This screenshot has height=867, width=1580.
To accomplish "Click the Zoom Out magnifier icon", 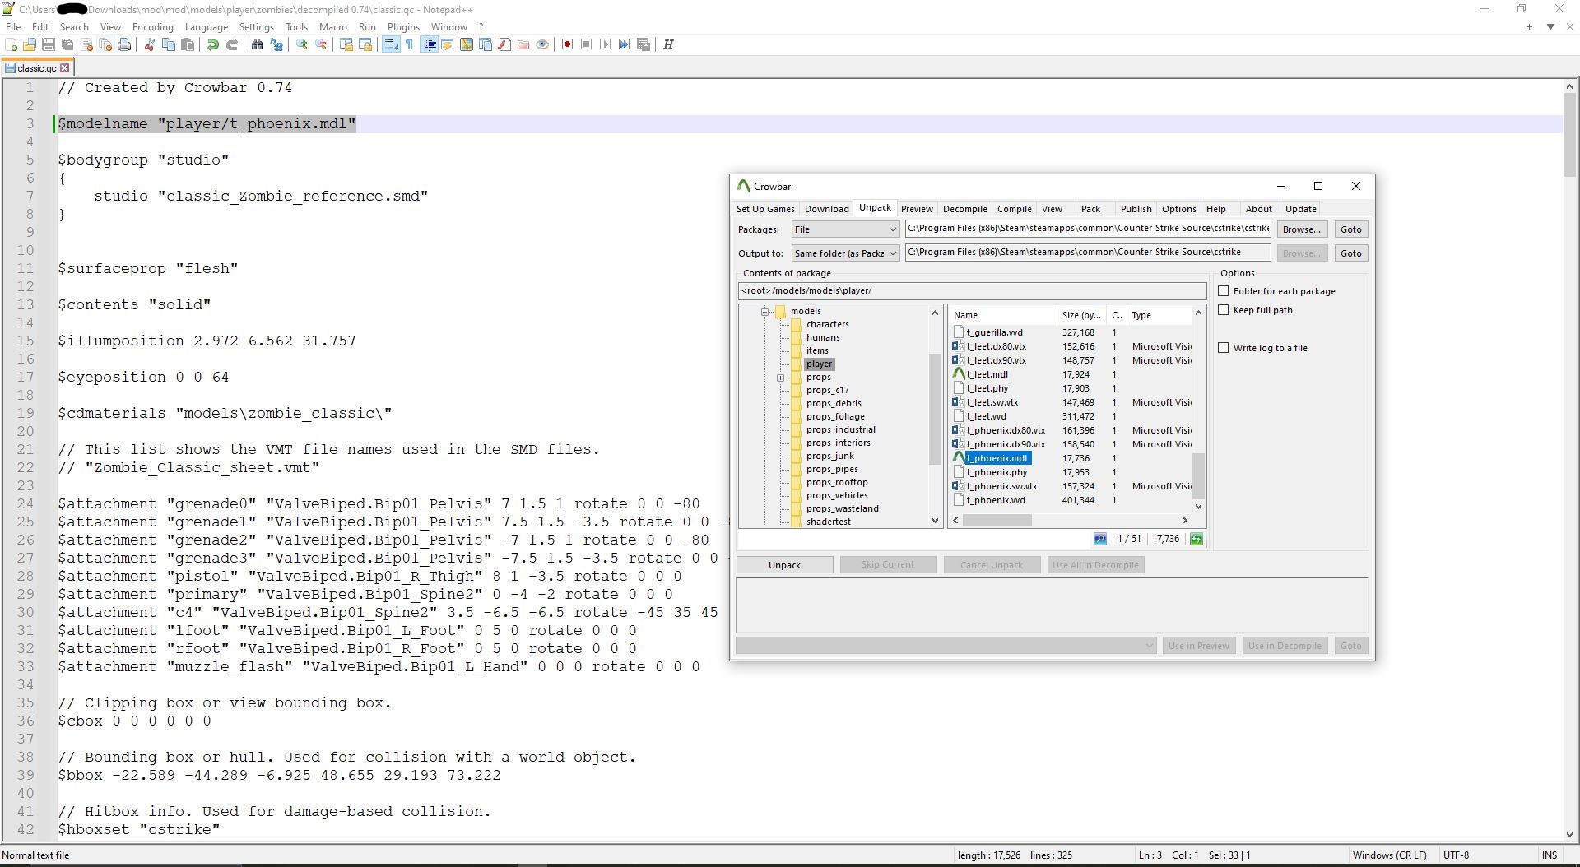I will coord(321,44).
